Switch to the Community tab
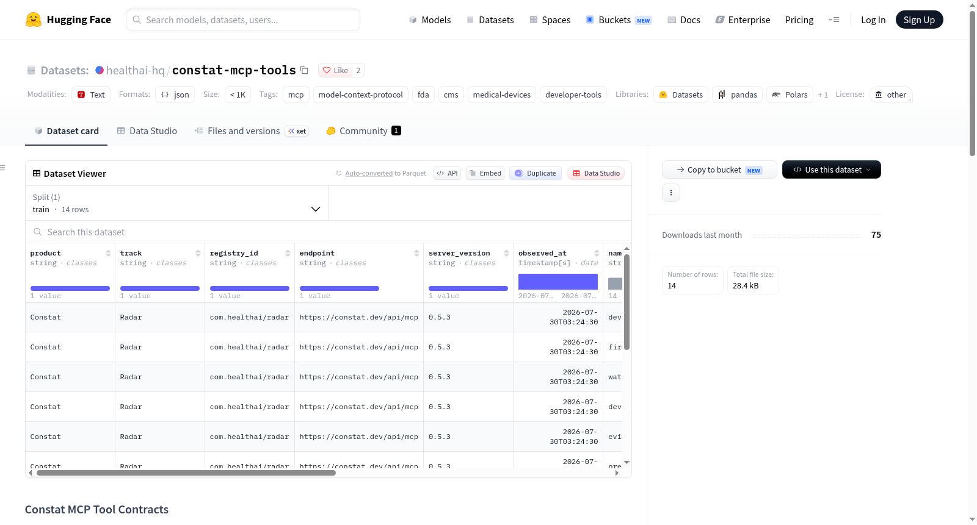977x525 pixels. coord(363,130)
